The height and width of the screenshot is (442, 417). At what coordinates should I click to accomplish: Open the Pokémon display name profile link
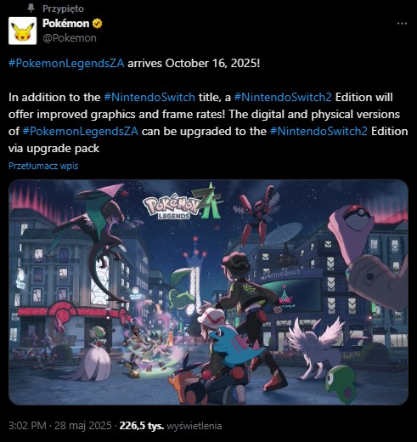(65, 24)
